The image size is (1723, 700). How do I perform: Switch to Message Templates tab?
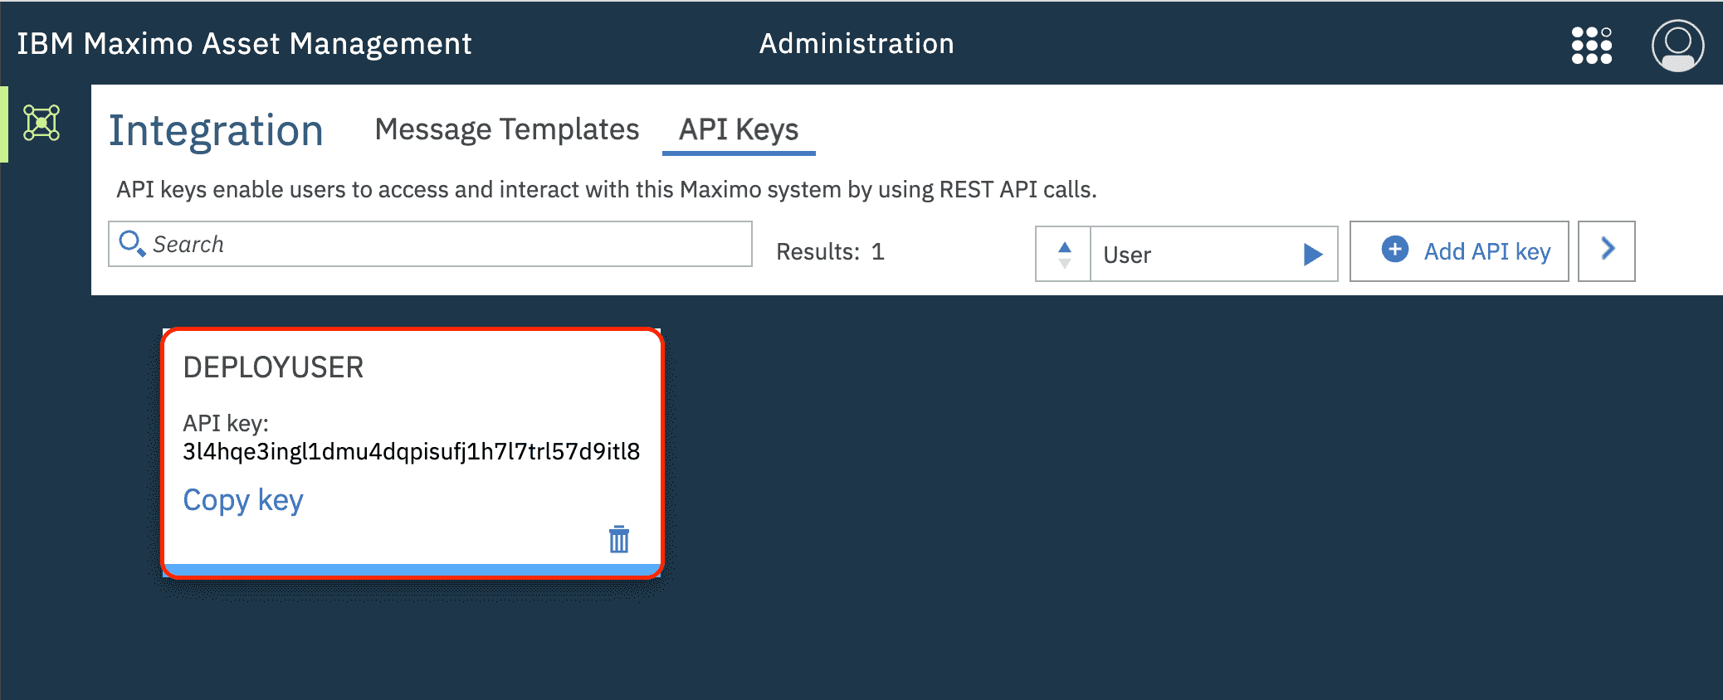point(506,129)
